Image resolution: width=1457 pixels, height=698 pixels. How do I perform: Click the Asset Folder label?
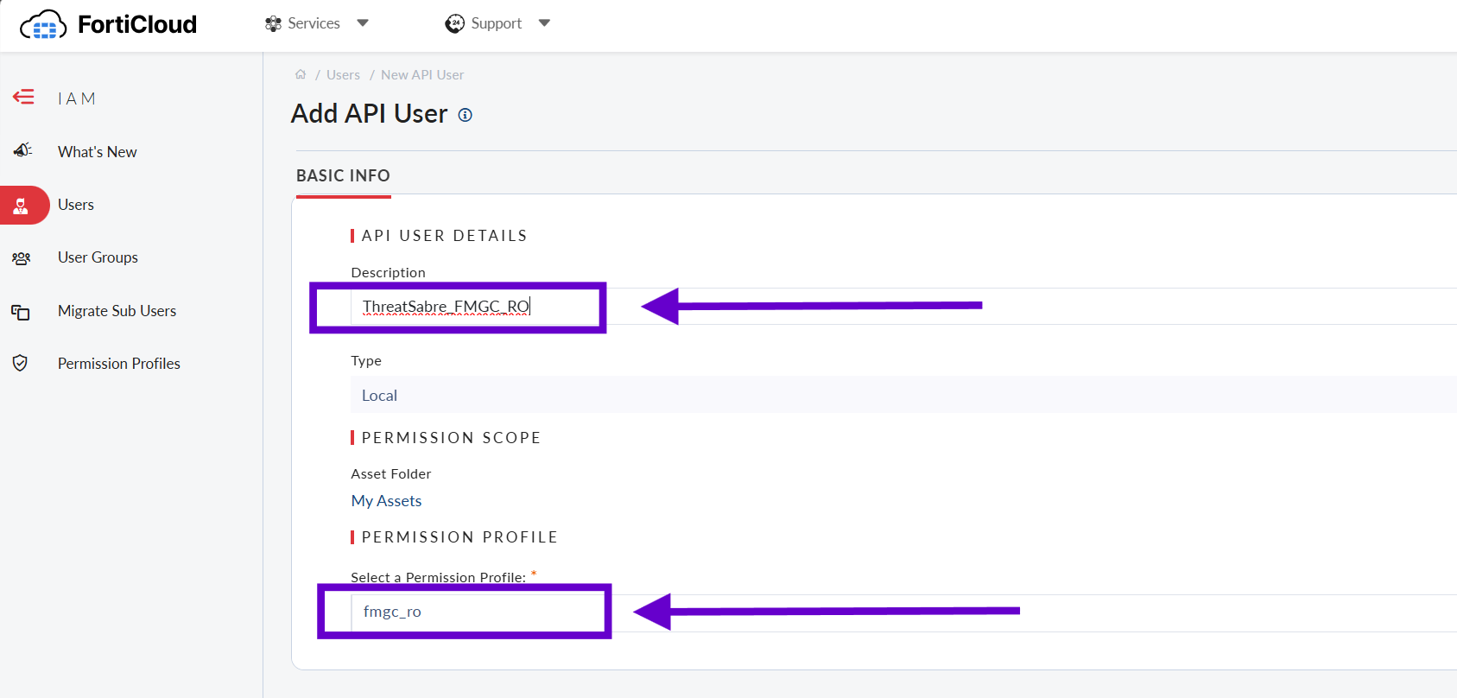(x=390, y=474)
